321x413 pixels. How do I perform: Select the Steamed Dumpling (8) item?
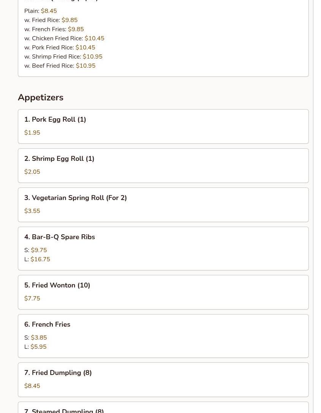click(163, 407)
